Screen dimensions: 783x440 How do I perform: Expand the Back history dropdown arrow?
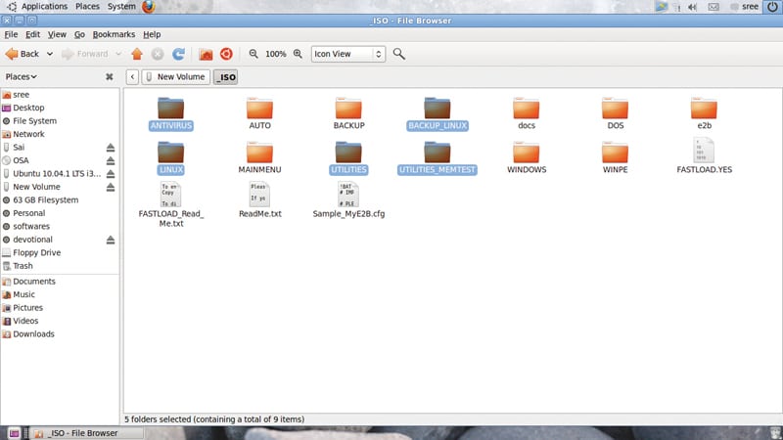tap(50, 54)
